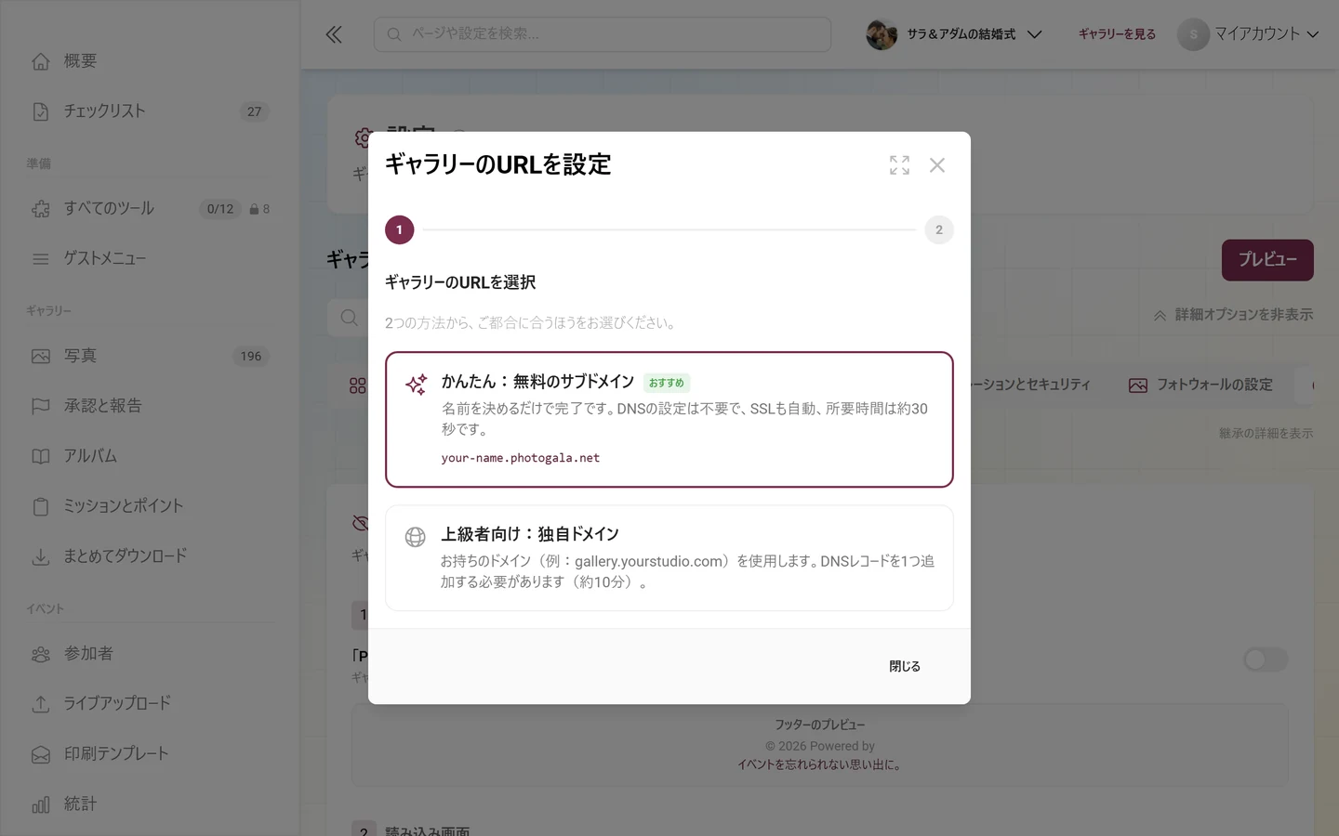Click the マイアカウント avatar circle
This screenshot has height=836, width=1339.
click(x=1193, y=34)
